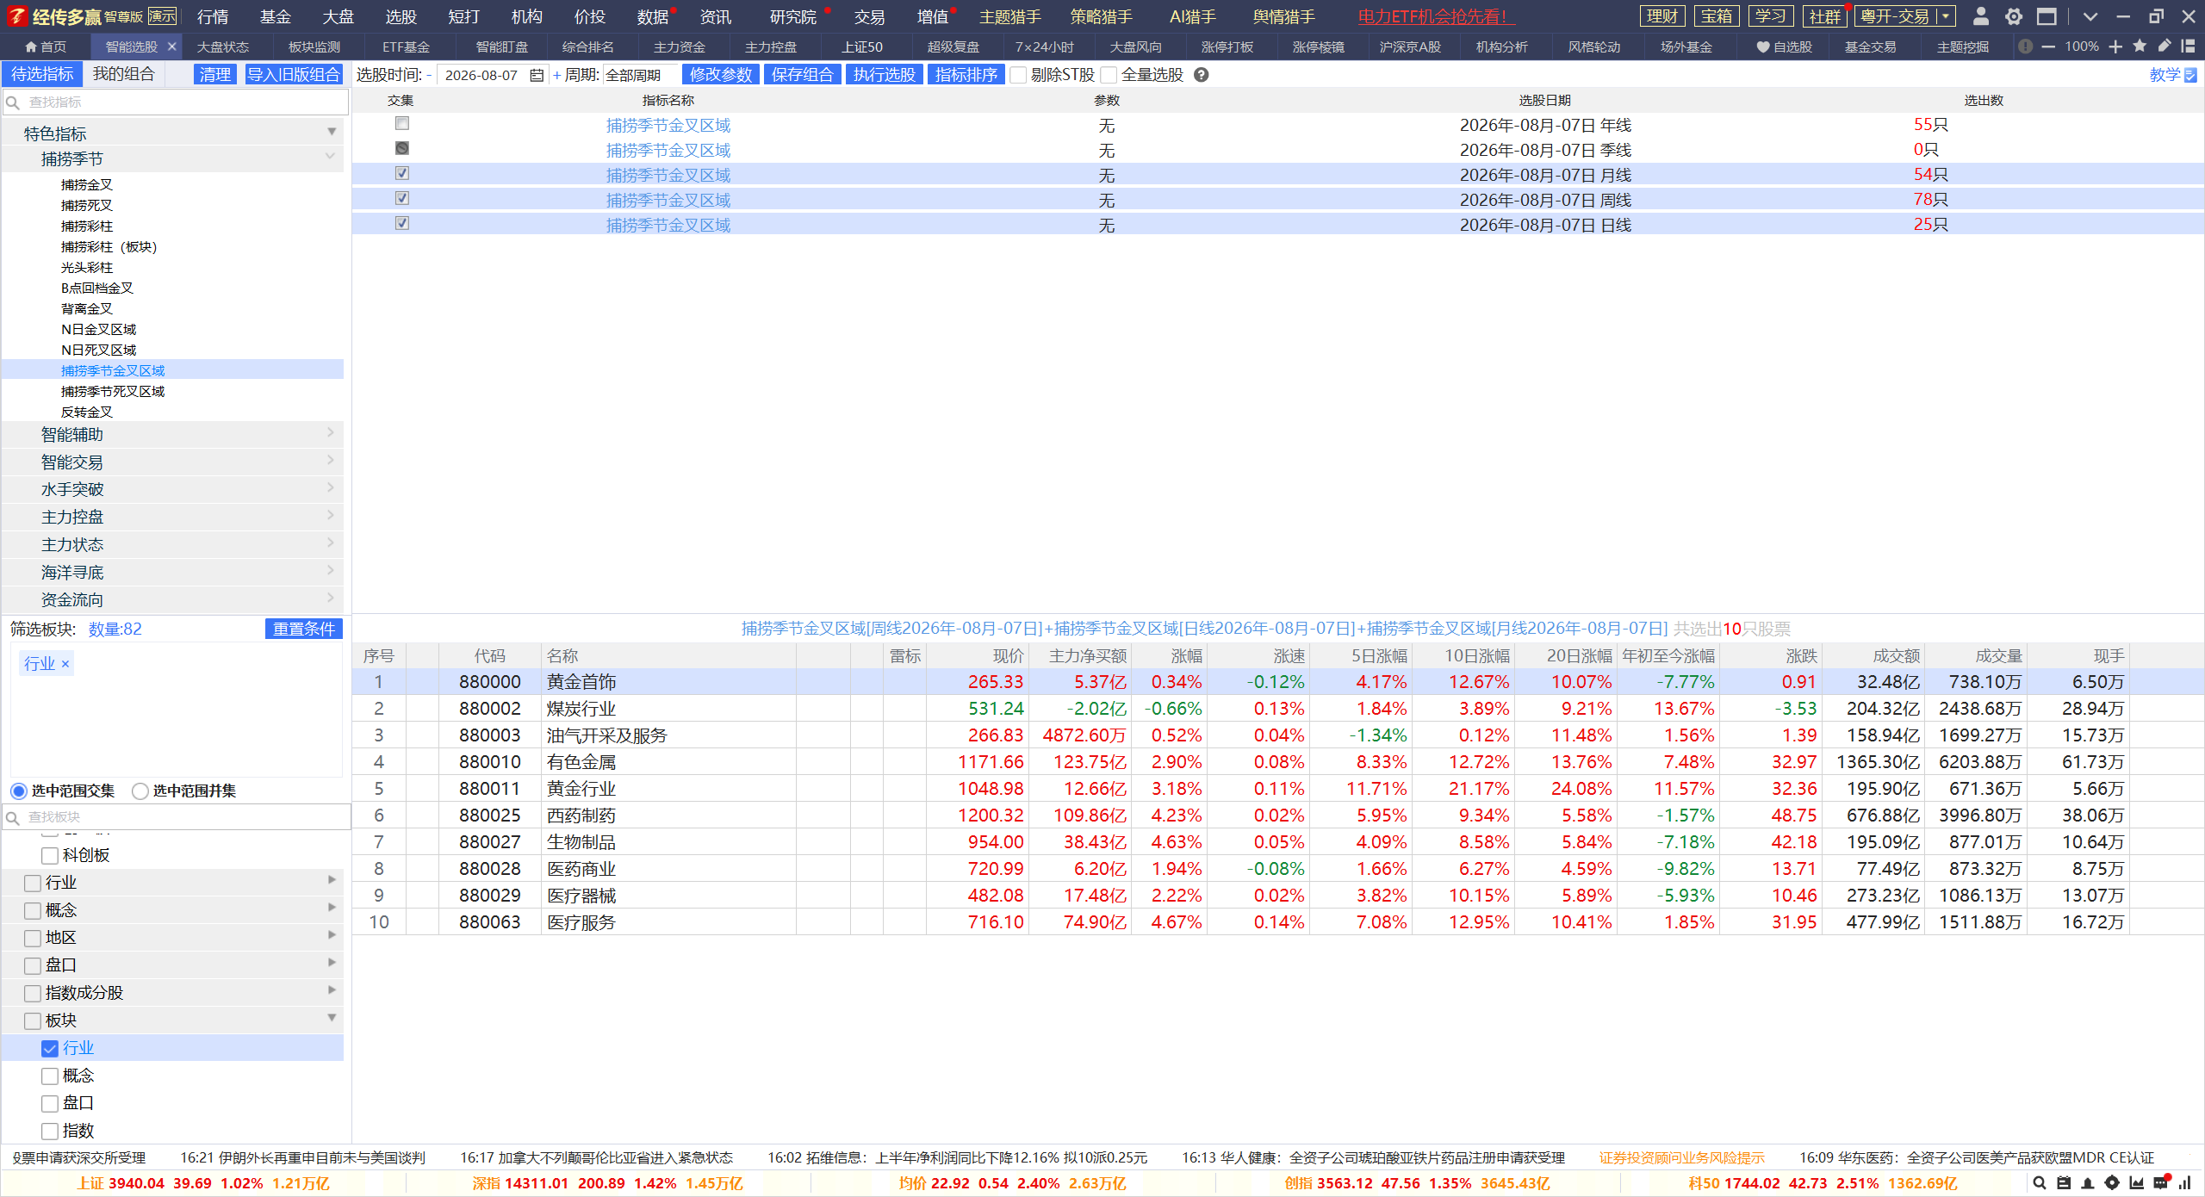The width and height of the screenshot is (2205, 1197).
Task: Open the status bar area chart icon
Action: click(2136, 1183)
